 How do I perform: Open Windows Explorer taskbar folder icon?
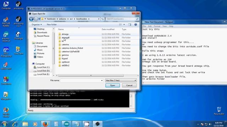tap(25, 124)
